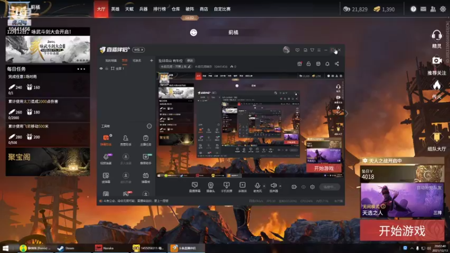
Task: Toggle the lock on 全屏 1 source
Action: (x=106, y=69)
